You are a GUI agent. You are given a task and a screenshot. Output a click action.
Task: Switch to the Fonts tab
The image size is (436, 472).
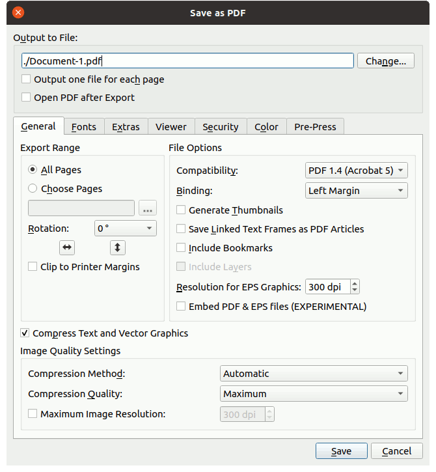coord(84,127)
